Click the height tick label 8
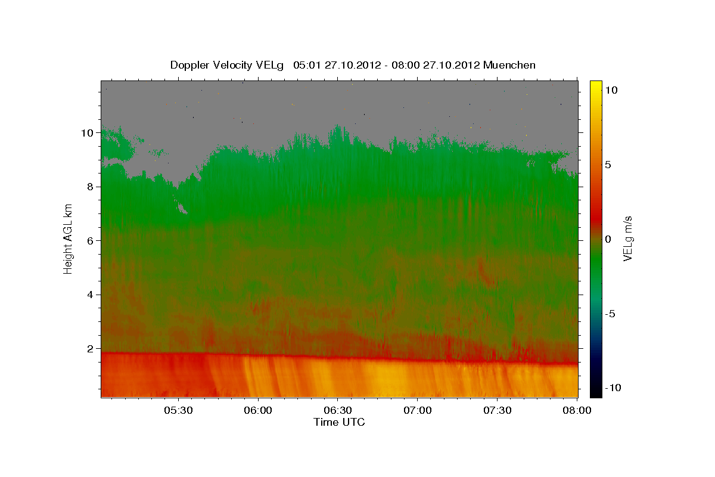Image resolution: width=715 pixels, height=477 pixels. click(90, 187)
